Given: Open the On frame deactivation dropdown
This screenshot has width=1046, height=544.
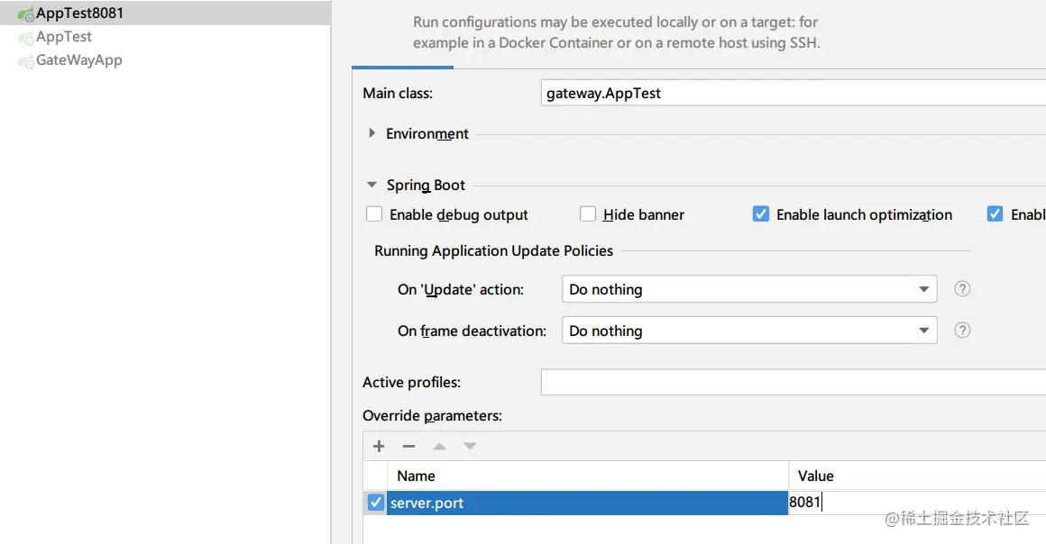Looking at the screenshot, I should coord(749,331).
